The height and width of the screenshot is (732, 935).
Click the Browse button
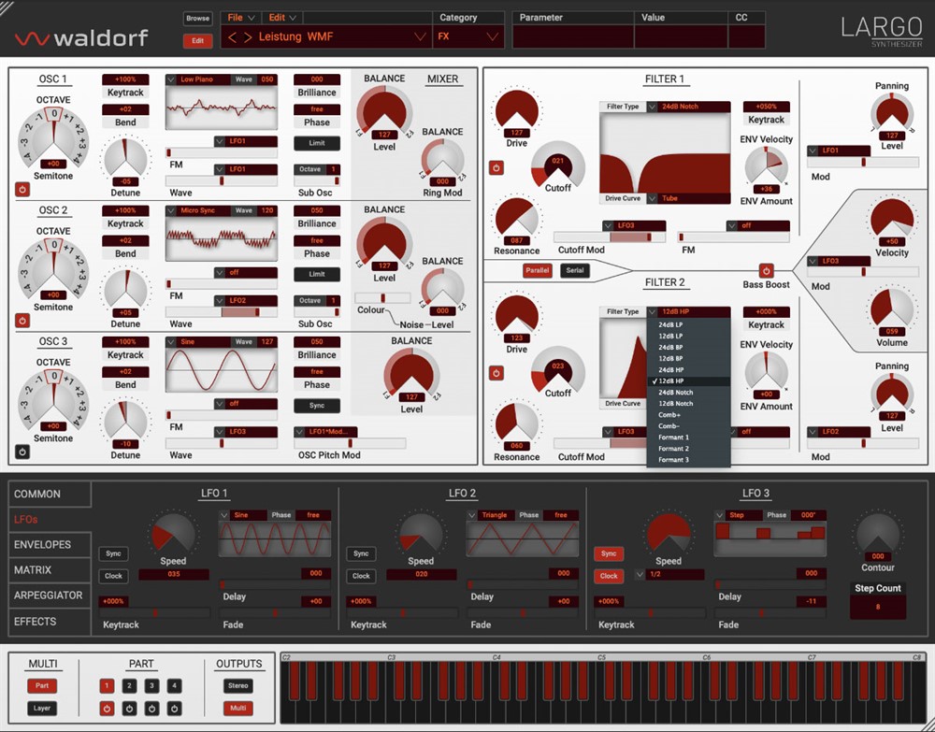(197, 18)
